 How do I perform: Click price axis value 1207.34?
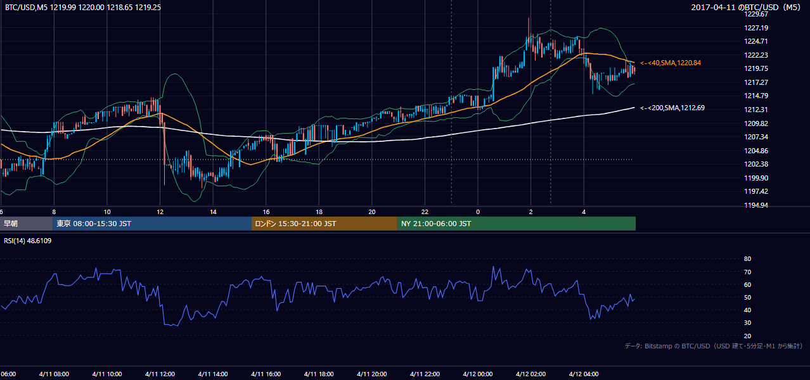pyautogui.click(x=757, y=137)
